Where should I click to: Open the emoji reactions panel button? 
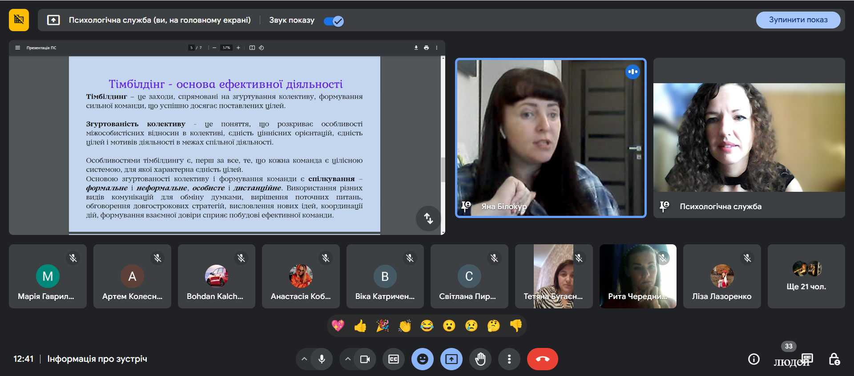click(423, 359)
